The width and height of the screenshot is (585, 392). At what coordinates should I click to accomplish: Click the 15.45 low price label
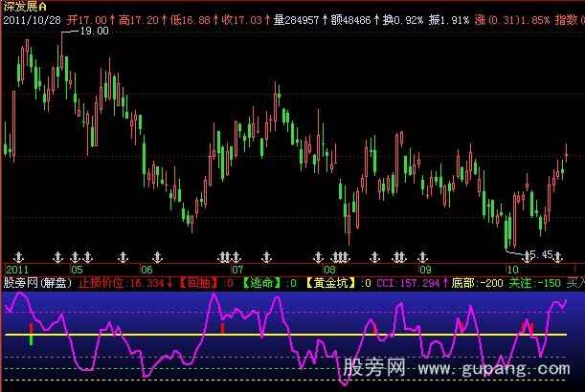coord(537,255)
